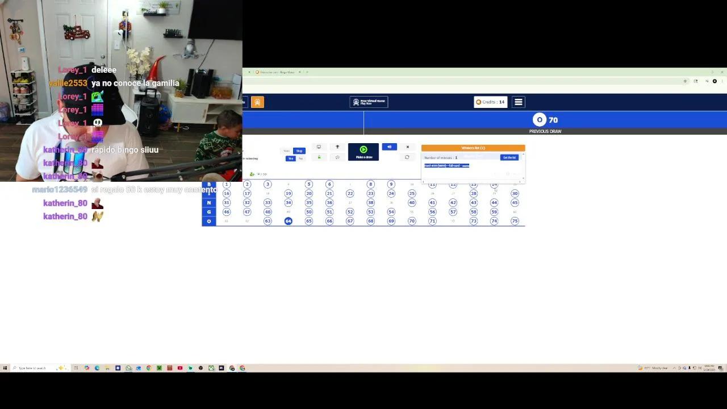Image resolution: width=727 pixels, height=409 pixels.
Task: Click bingo ball number 45
Action: [515, 203]
